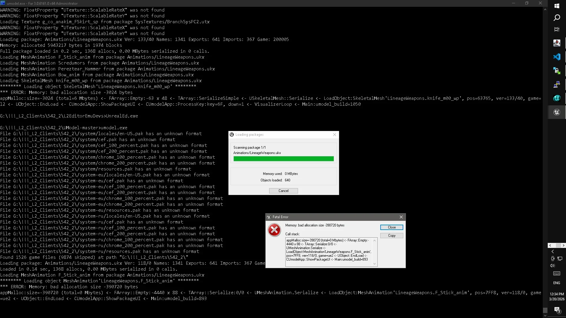
Task: Click the green scanning progress bar
Action: point(284,159)
